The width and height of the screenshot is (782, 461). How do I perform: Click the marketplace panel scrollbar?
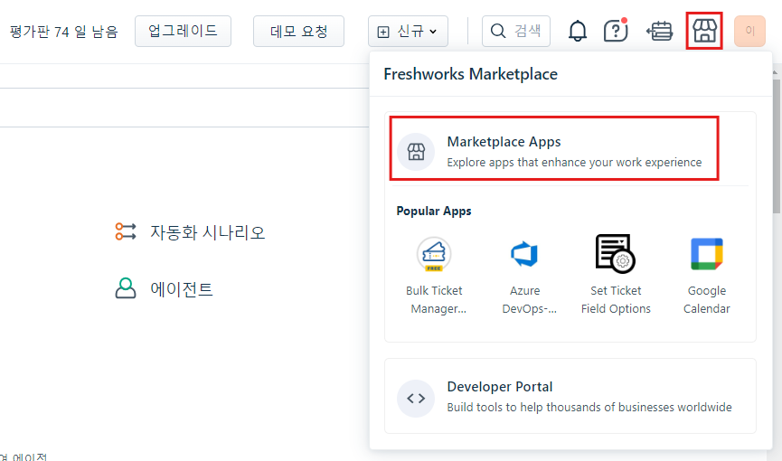point(777,146)
